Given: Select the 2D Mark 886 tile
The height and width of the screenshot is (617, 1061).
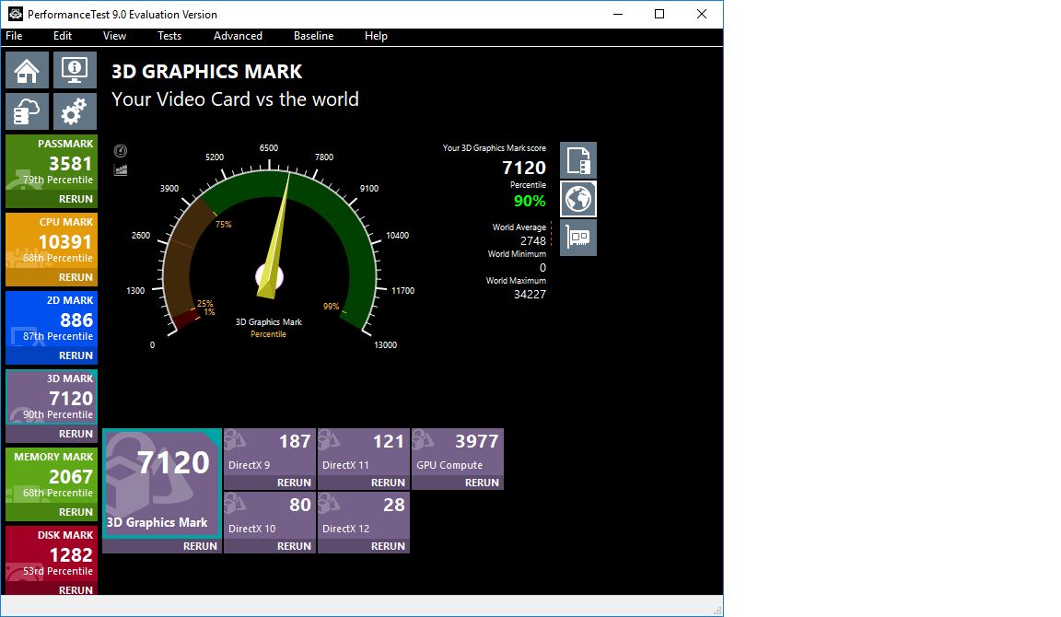Looking at the screenshot, I should click(x=52, y=320).
